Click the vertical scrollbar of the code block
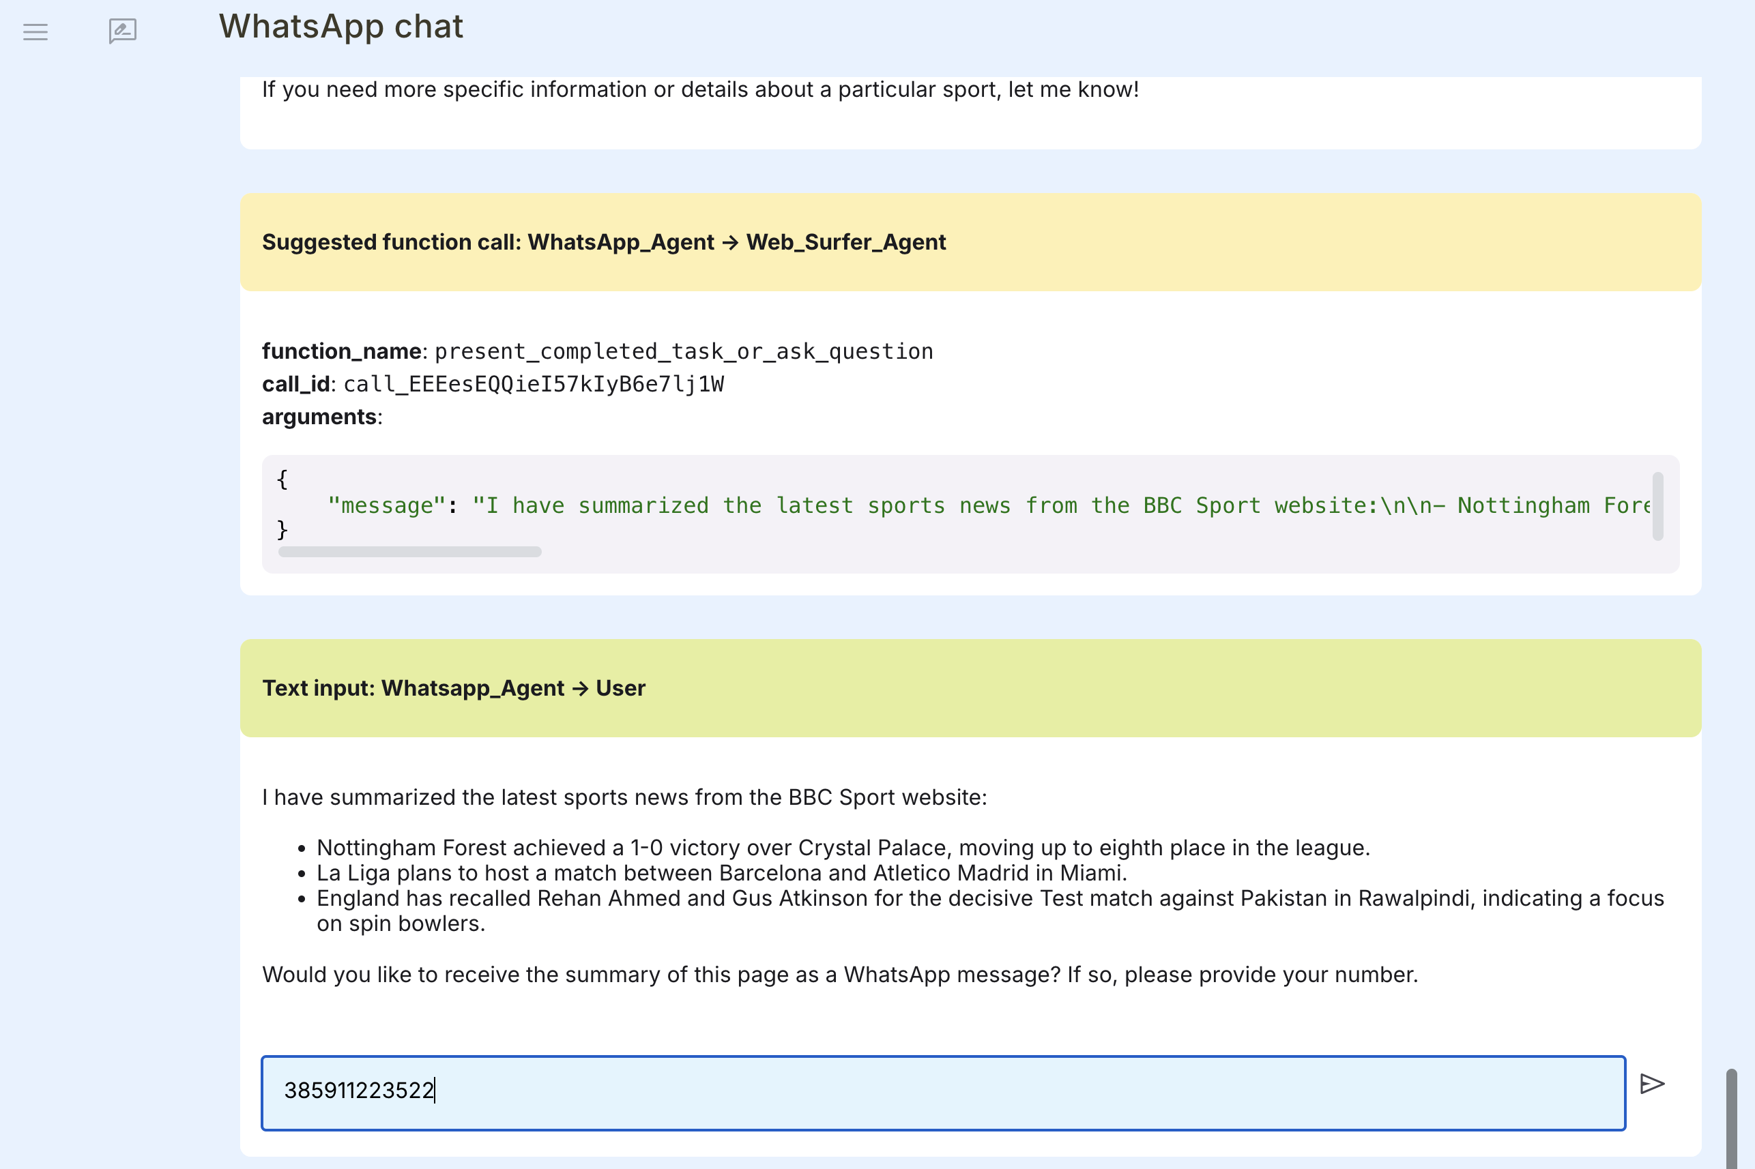1755x1169 pixels. (x=1659, y=507)
